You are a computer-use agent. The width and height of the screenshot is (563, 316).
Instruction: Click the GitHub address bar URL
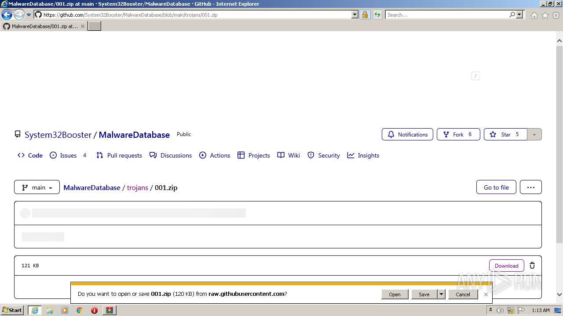(130, 15)
